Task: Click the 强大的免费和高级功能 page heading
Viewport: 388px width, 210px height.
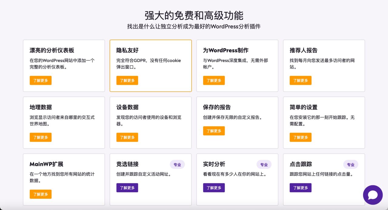Action: pyautogui.click(x=194, y=15)
